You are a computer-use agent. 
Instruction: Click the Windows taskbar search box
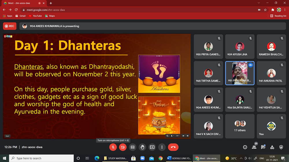pos(41,158)
